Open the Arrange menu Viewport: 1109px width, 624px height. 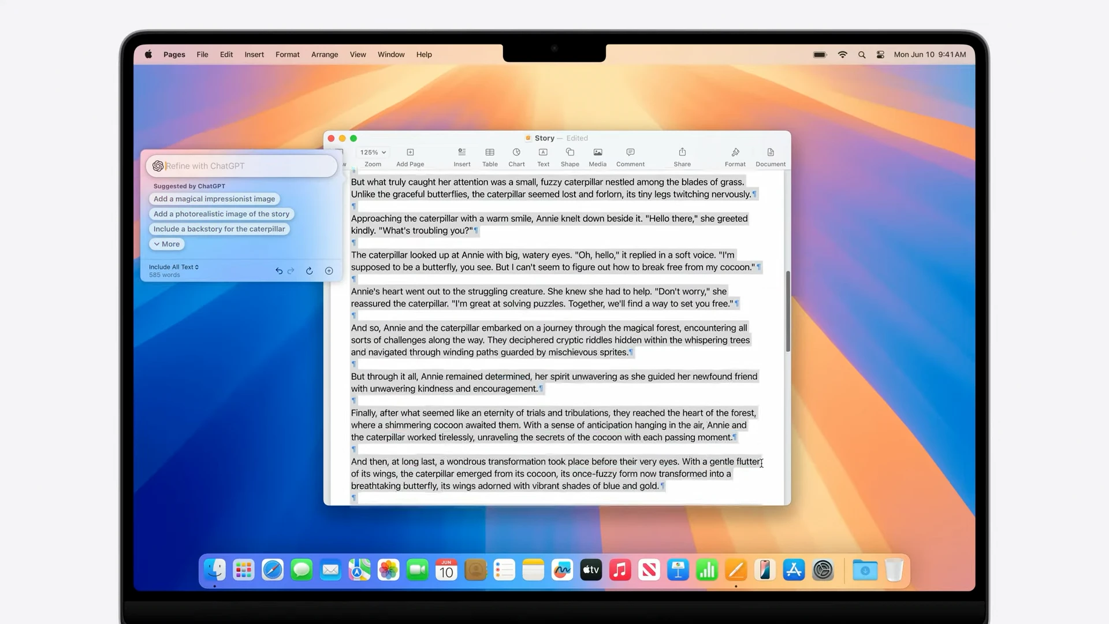(x=324, y=54)
